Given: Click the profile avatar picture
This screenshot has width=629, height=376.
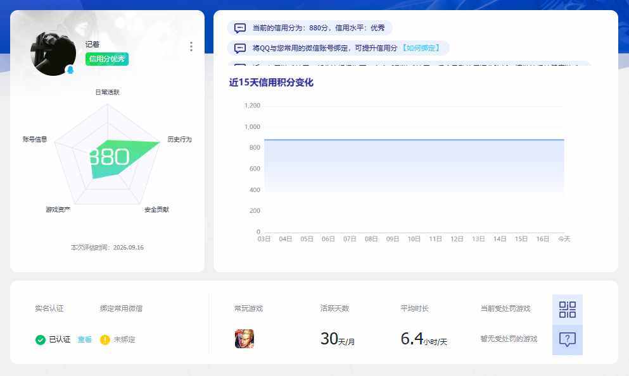Looking at the screenshot, I should (x=53, y=54).
